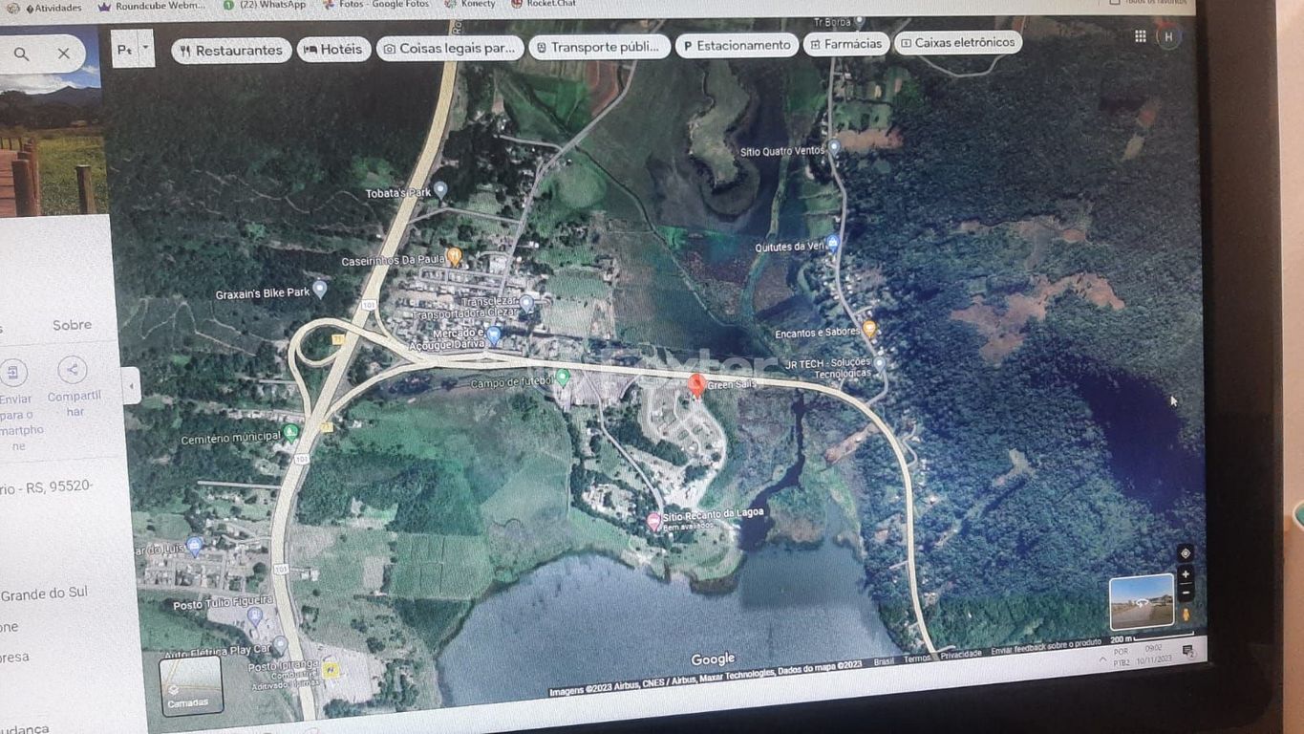1304x734 pixels.
Task: Click the red Green Sails map pin
Action: [x=696, y=384]
